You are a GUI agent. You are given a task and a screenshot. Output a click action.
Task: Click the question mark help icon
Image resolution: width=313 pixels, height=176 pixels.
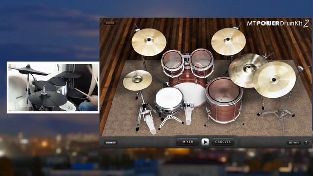[x=306, y=142]
